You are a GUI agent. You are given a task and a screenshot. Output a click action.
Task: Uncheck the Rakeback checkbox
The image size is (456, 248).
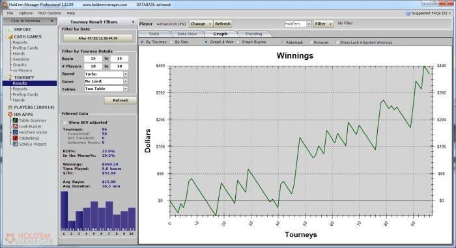tap(283, 42)
